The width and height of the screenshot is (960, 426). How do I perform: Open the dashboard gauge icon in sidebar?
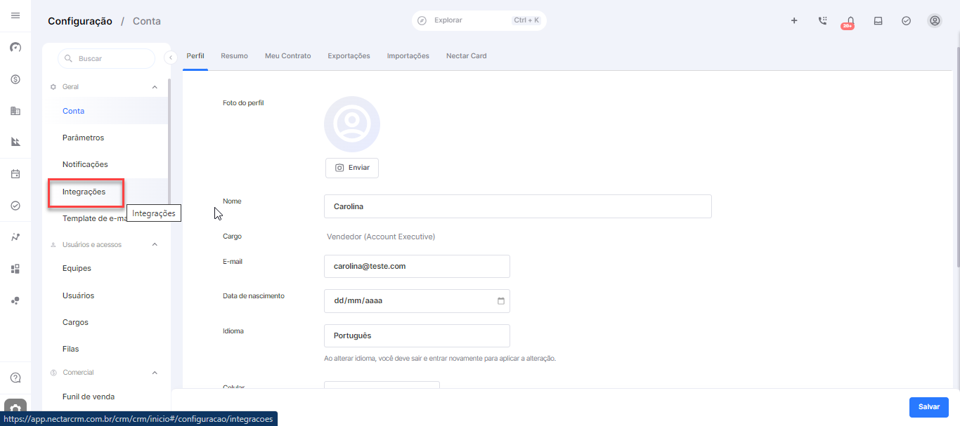(15, 48)
